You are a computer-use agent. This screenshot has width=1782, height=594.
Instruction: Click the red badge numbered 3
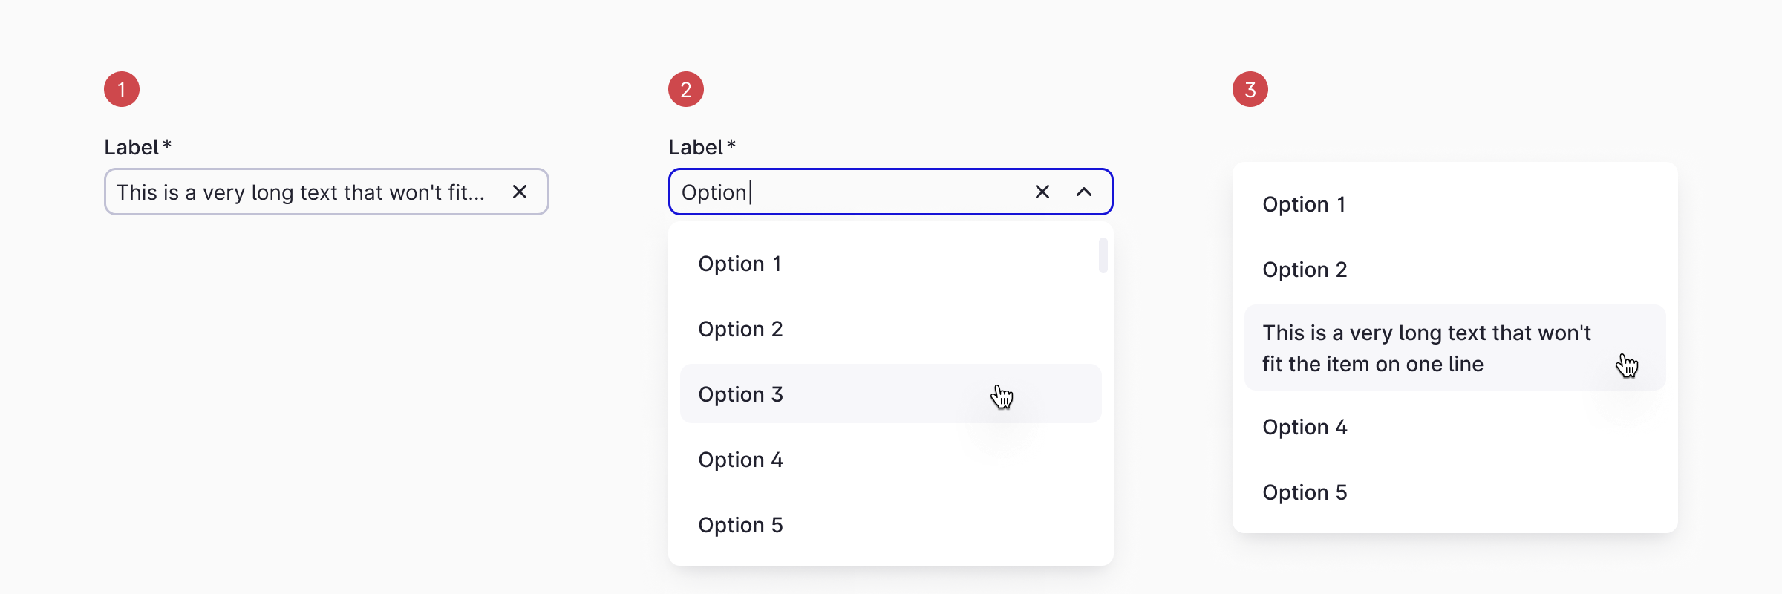[x=1251, y=88]
